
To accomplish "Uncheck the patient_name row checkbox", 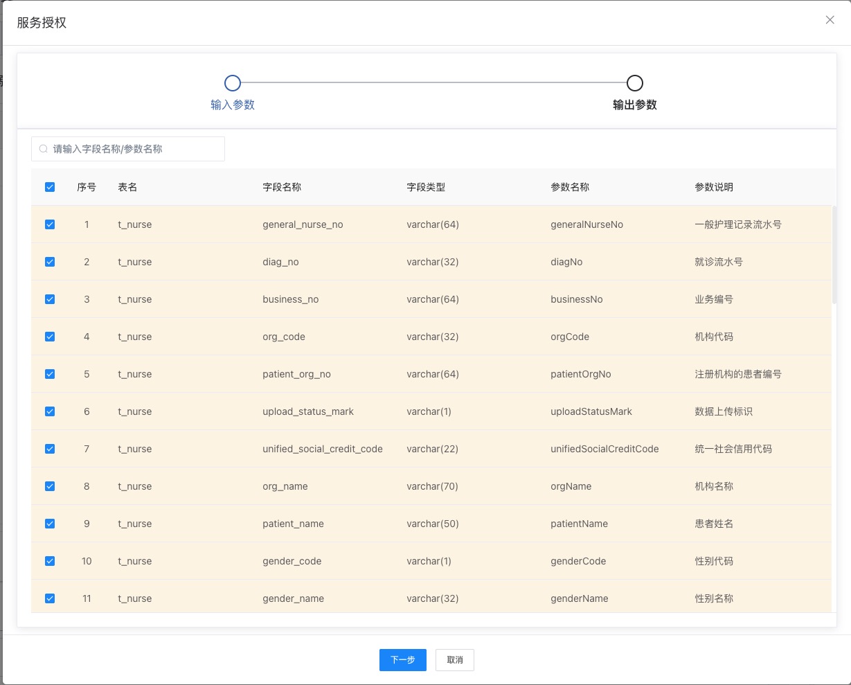I will (x=50, y=524).
